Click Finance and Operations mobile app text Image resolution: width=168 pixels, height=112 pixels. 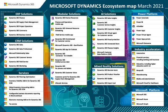tap(64, 23)
